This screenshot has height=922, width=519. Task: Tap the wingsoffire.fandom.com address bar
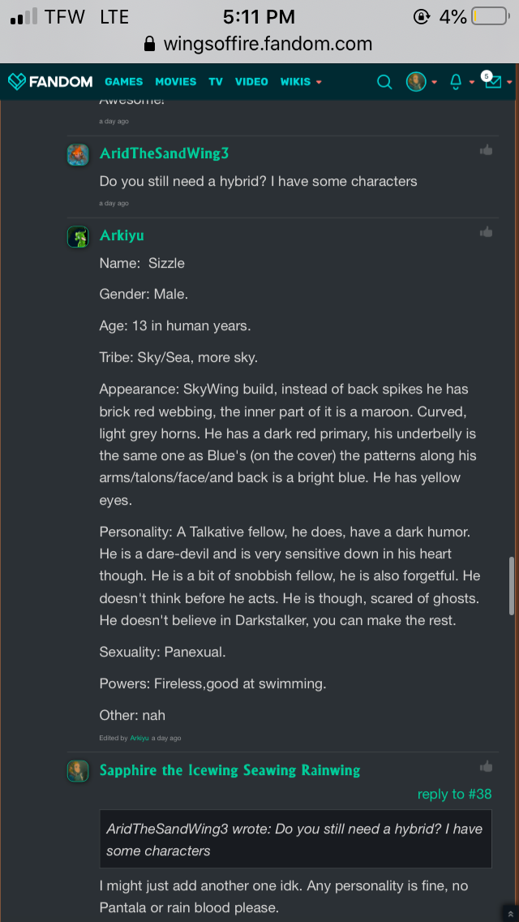[259, 44]
